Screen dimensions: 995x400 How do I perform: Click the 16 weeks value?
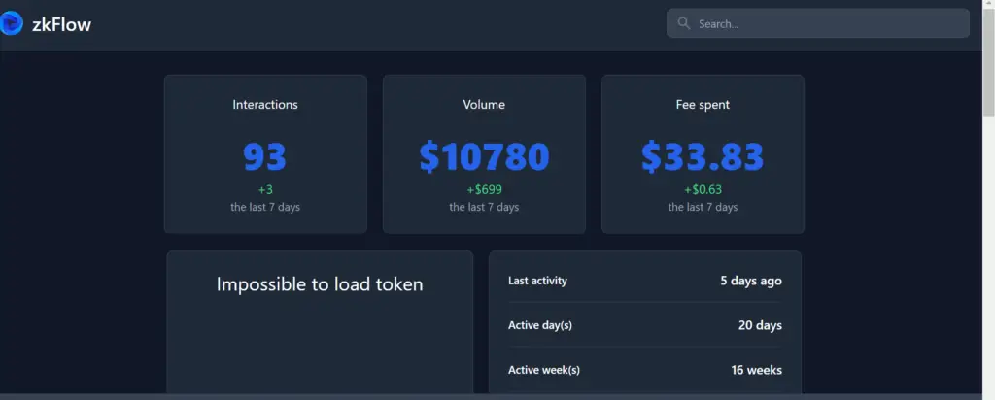pyautogui.click(x=756, y=370)
